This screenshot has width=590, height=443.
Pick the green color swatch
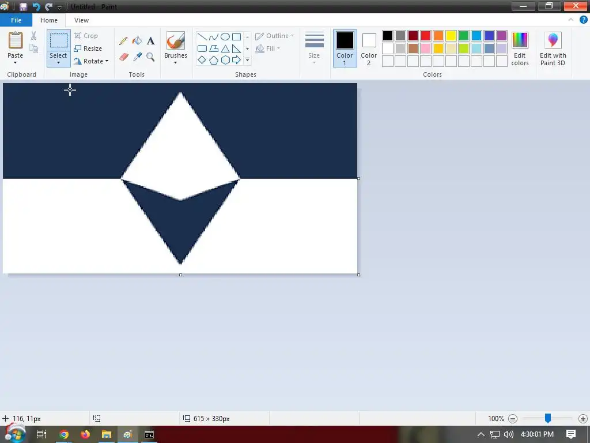point(464,36)
